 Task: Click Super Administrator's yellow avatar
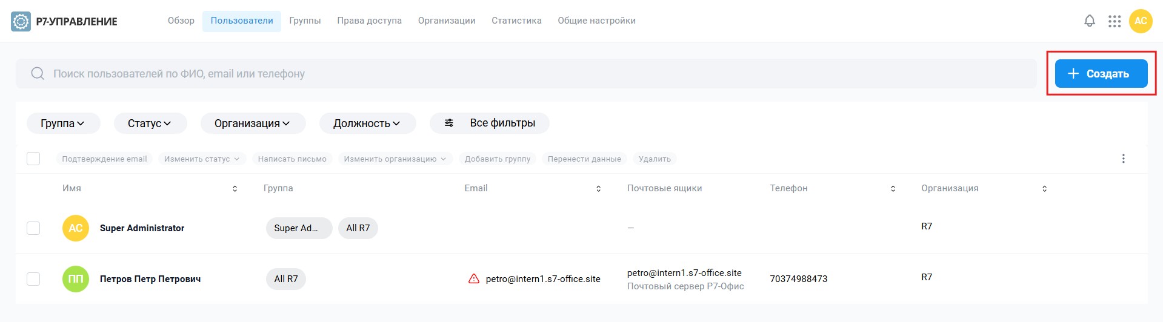point(76,228)
